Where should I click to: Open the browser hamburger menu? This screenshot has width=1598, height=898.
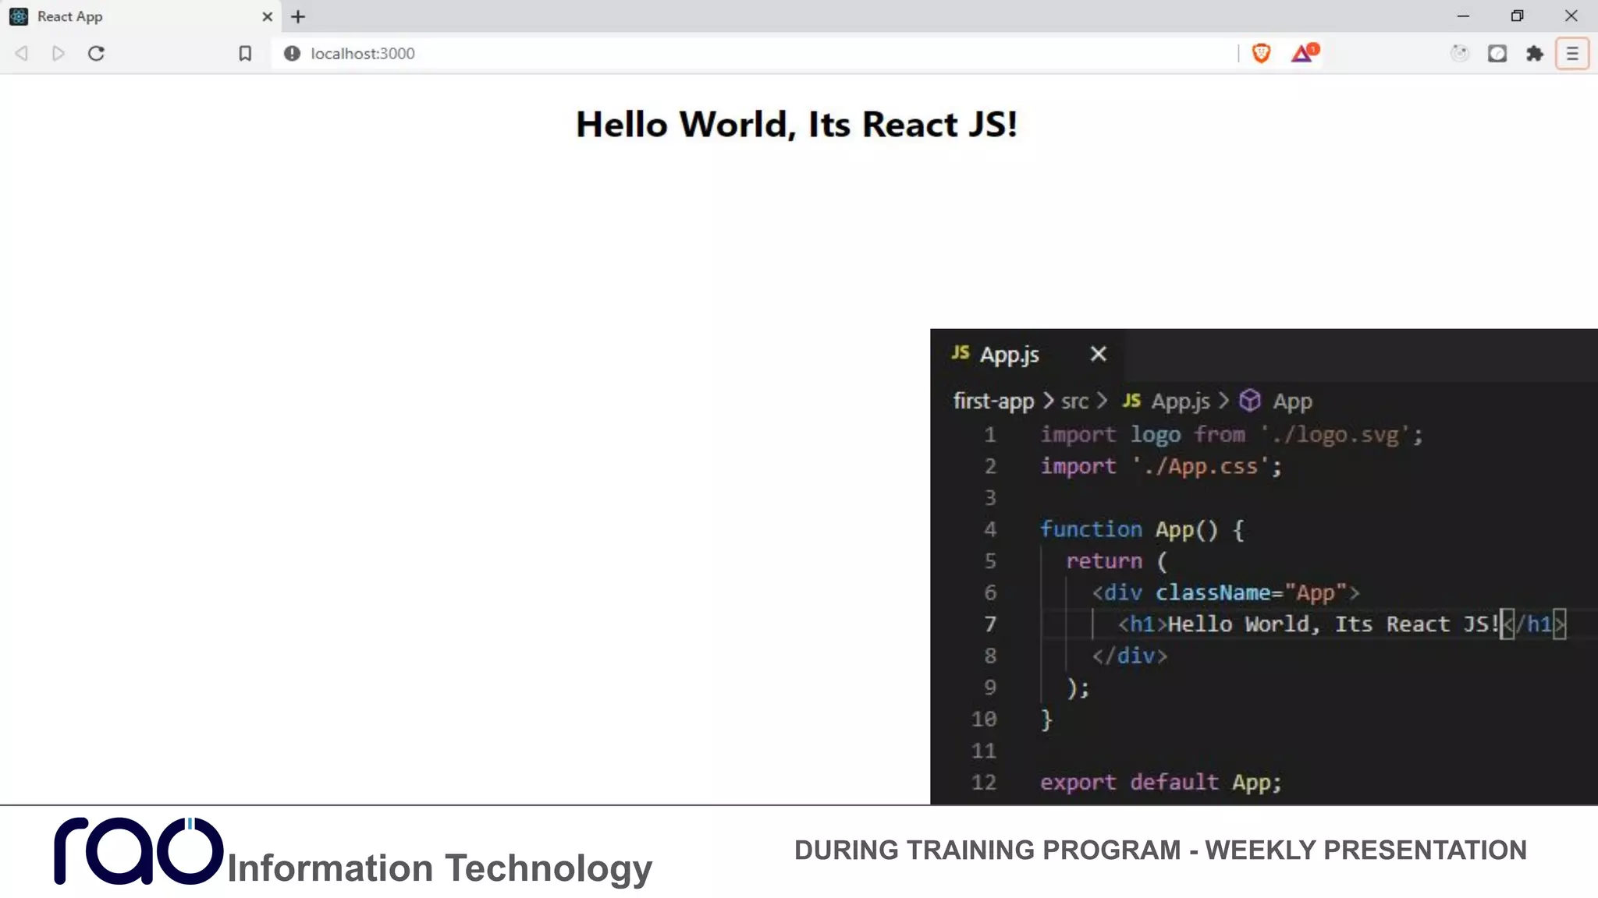click(1571, 54)
